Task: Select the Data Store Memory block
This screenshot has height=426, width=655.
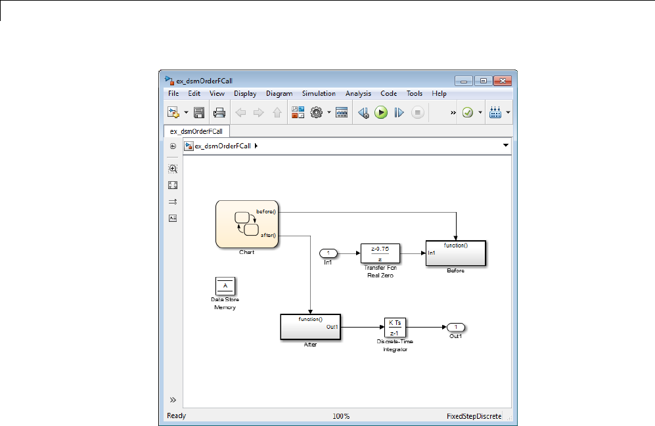Action: 225,286
